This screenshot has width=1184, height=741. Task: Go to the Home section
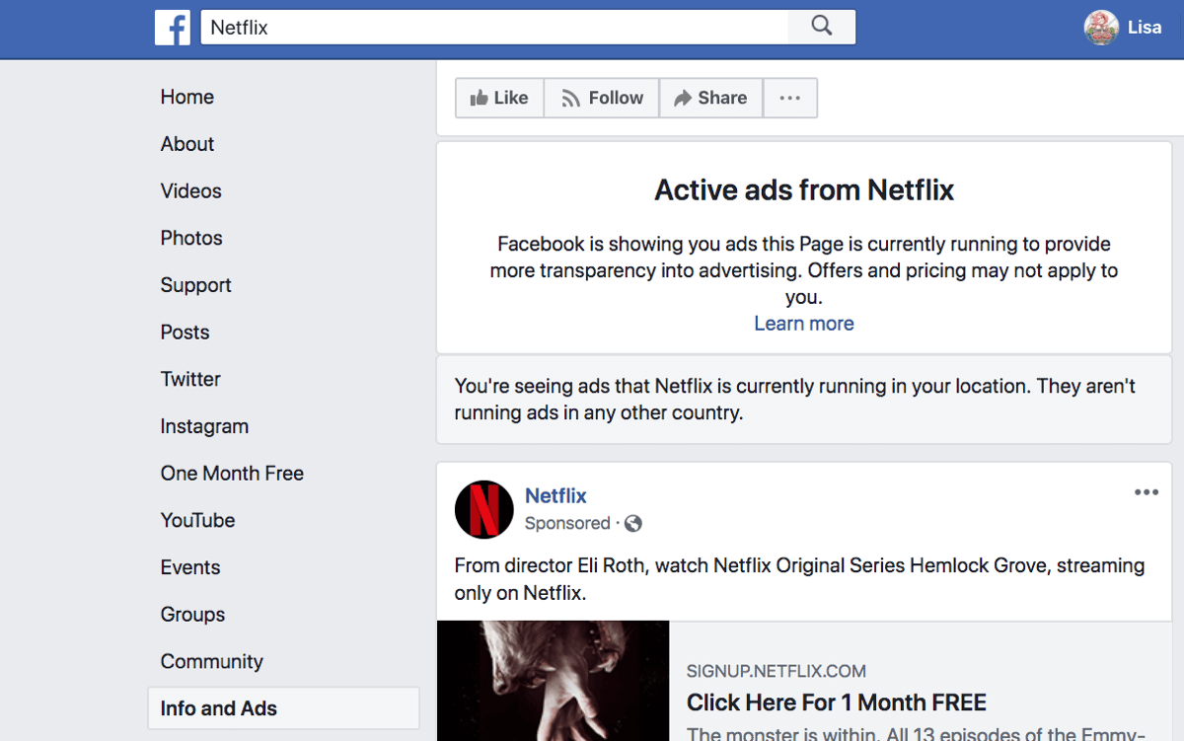point(187,97)
